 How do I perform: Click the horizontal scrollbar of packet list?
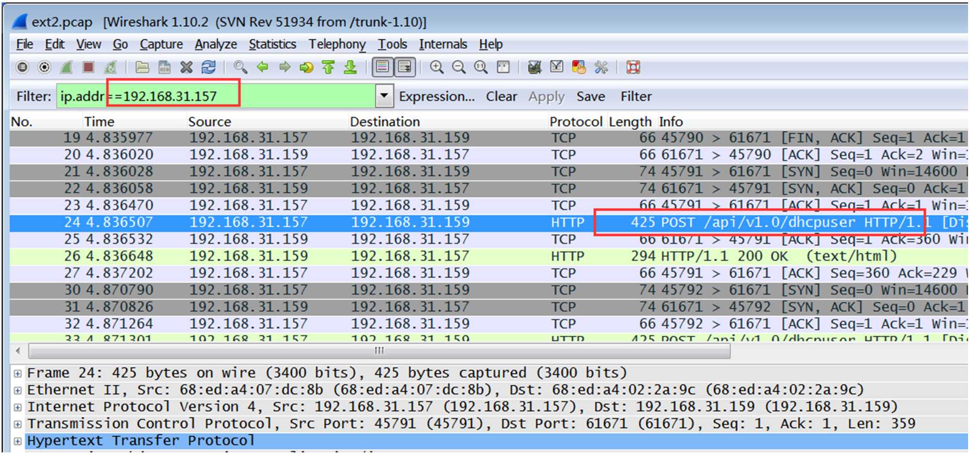[379, 350]
